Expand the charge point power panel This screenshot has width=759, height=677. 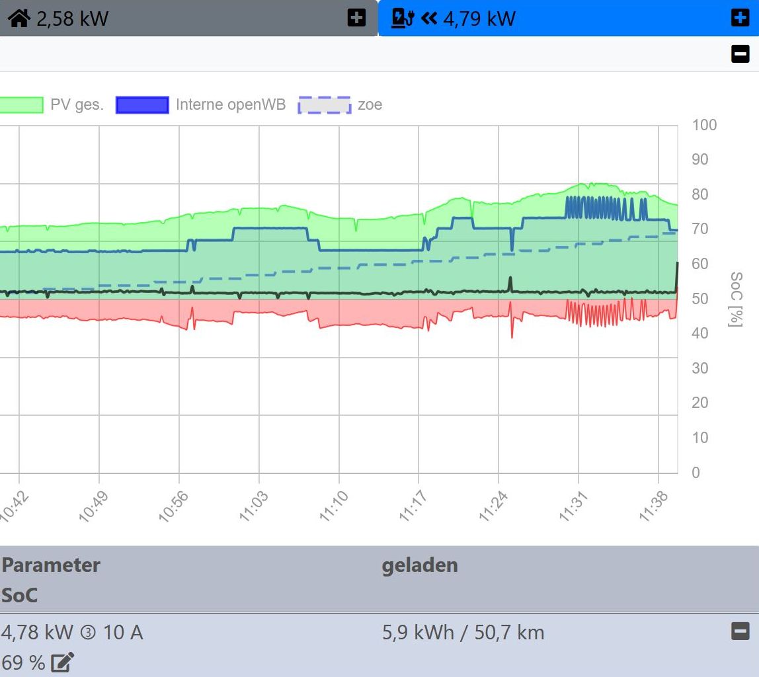coord(740,18)
